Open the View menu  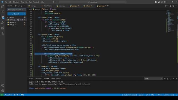point(22,2)
